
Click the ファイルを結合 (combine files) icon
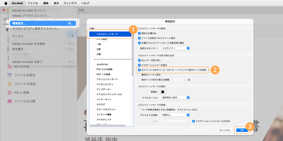point(9,75)
